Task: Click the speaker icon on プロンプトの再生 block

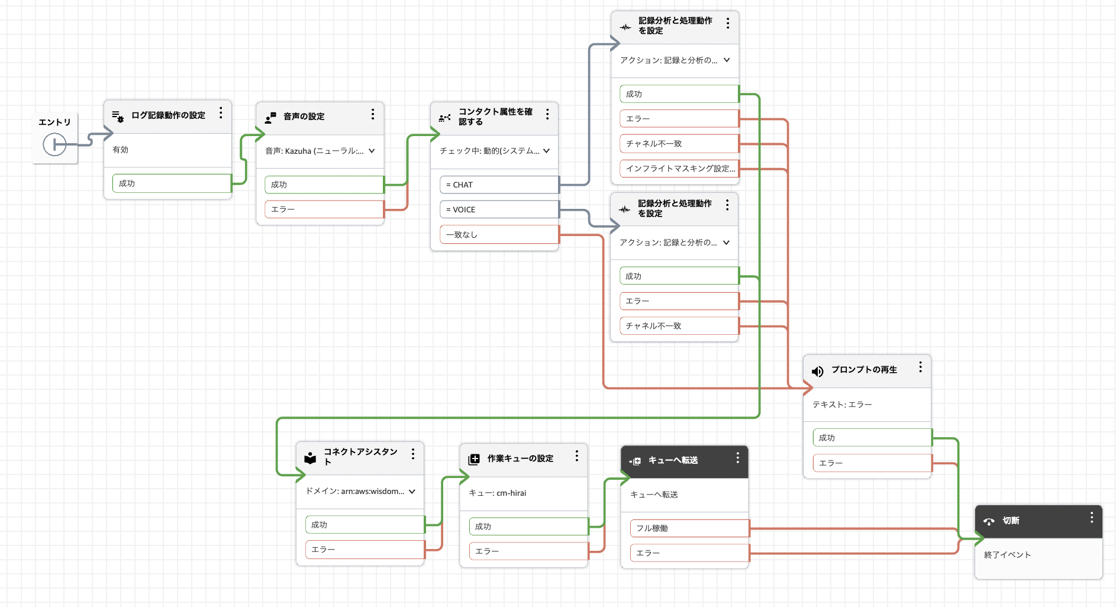Action: [817, 371]
